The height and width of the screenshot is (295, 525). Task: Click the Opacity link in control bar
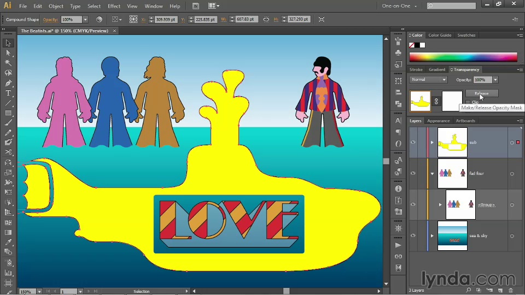[x=50, y=20]
